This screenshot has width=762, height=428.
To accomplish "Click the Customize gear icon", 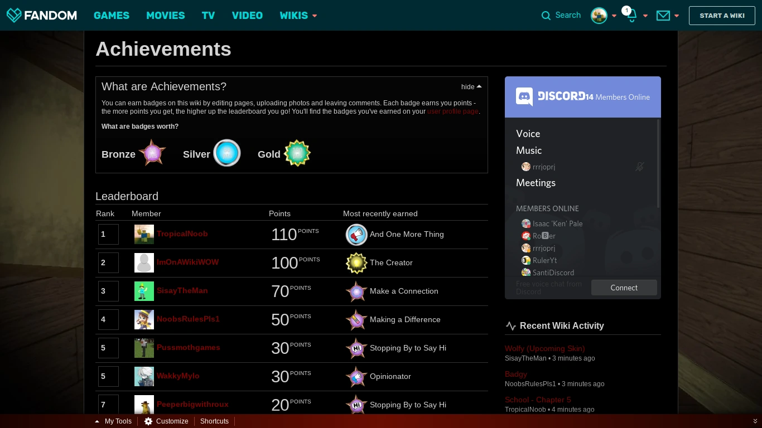I will click(x=148, y=421).
